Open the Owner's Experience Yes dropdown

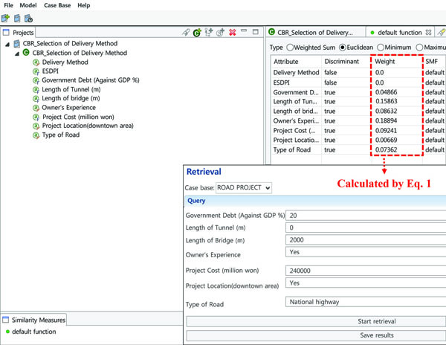click(x=366, y=252)
